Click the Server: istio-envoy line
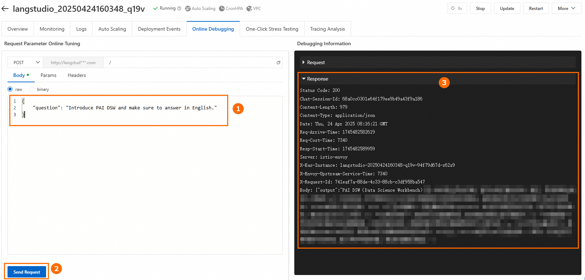 tap(324, 157)
